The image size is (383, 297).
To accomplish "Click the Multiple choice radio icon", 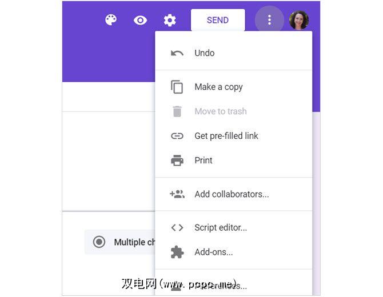I will click(99, 242).
